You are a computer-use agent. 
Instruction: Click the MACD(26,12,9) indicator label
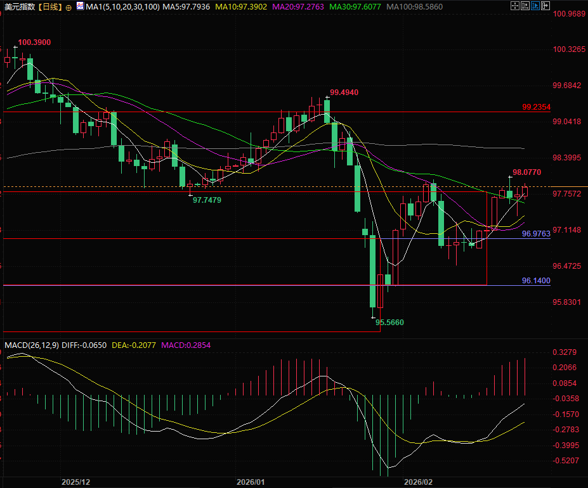(x=32, y=345)
